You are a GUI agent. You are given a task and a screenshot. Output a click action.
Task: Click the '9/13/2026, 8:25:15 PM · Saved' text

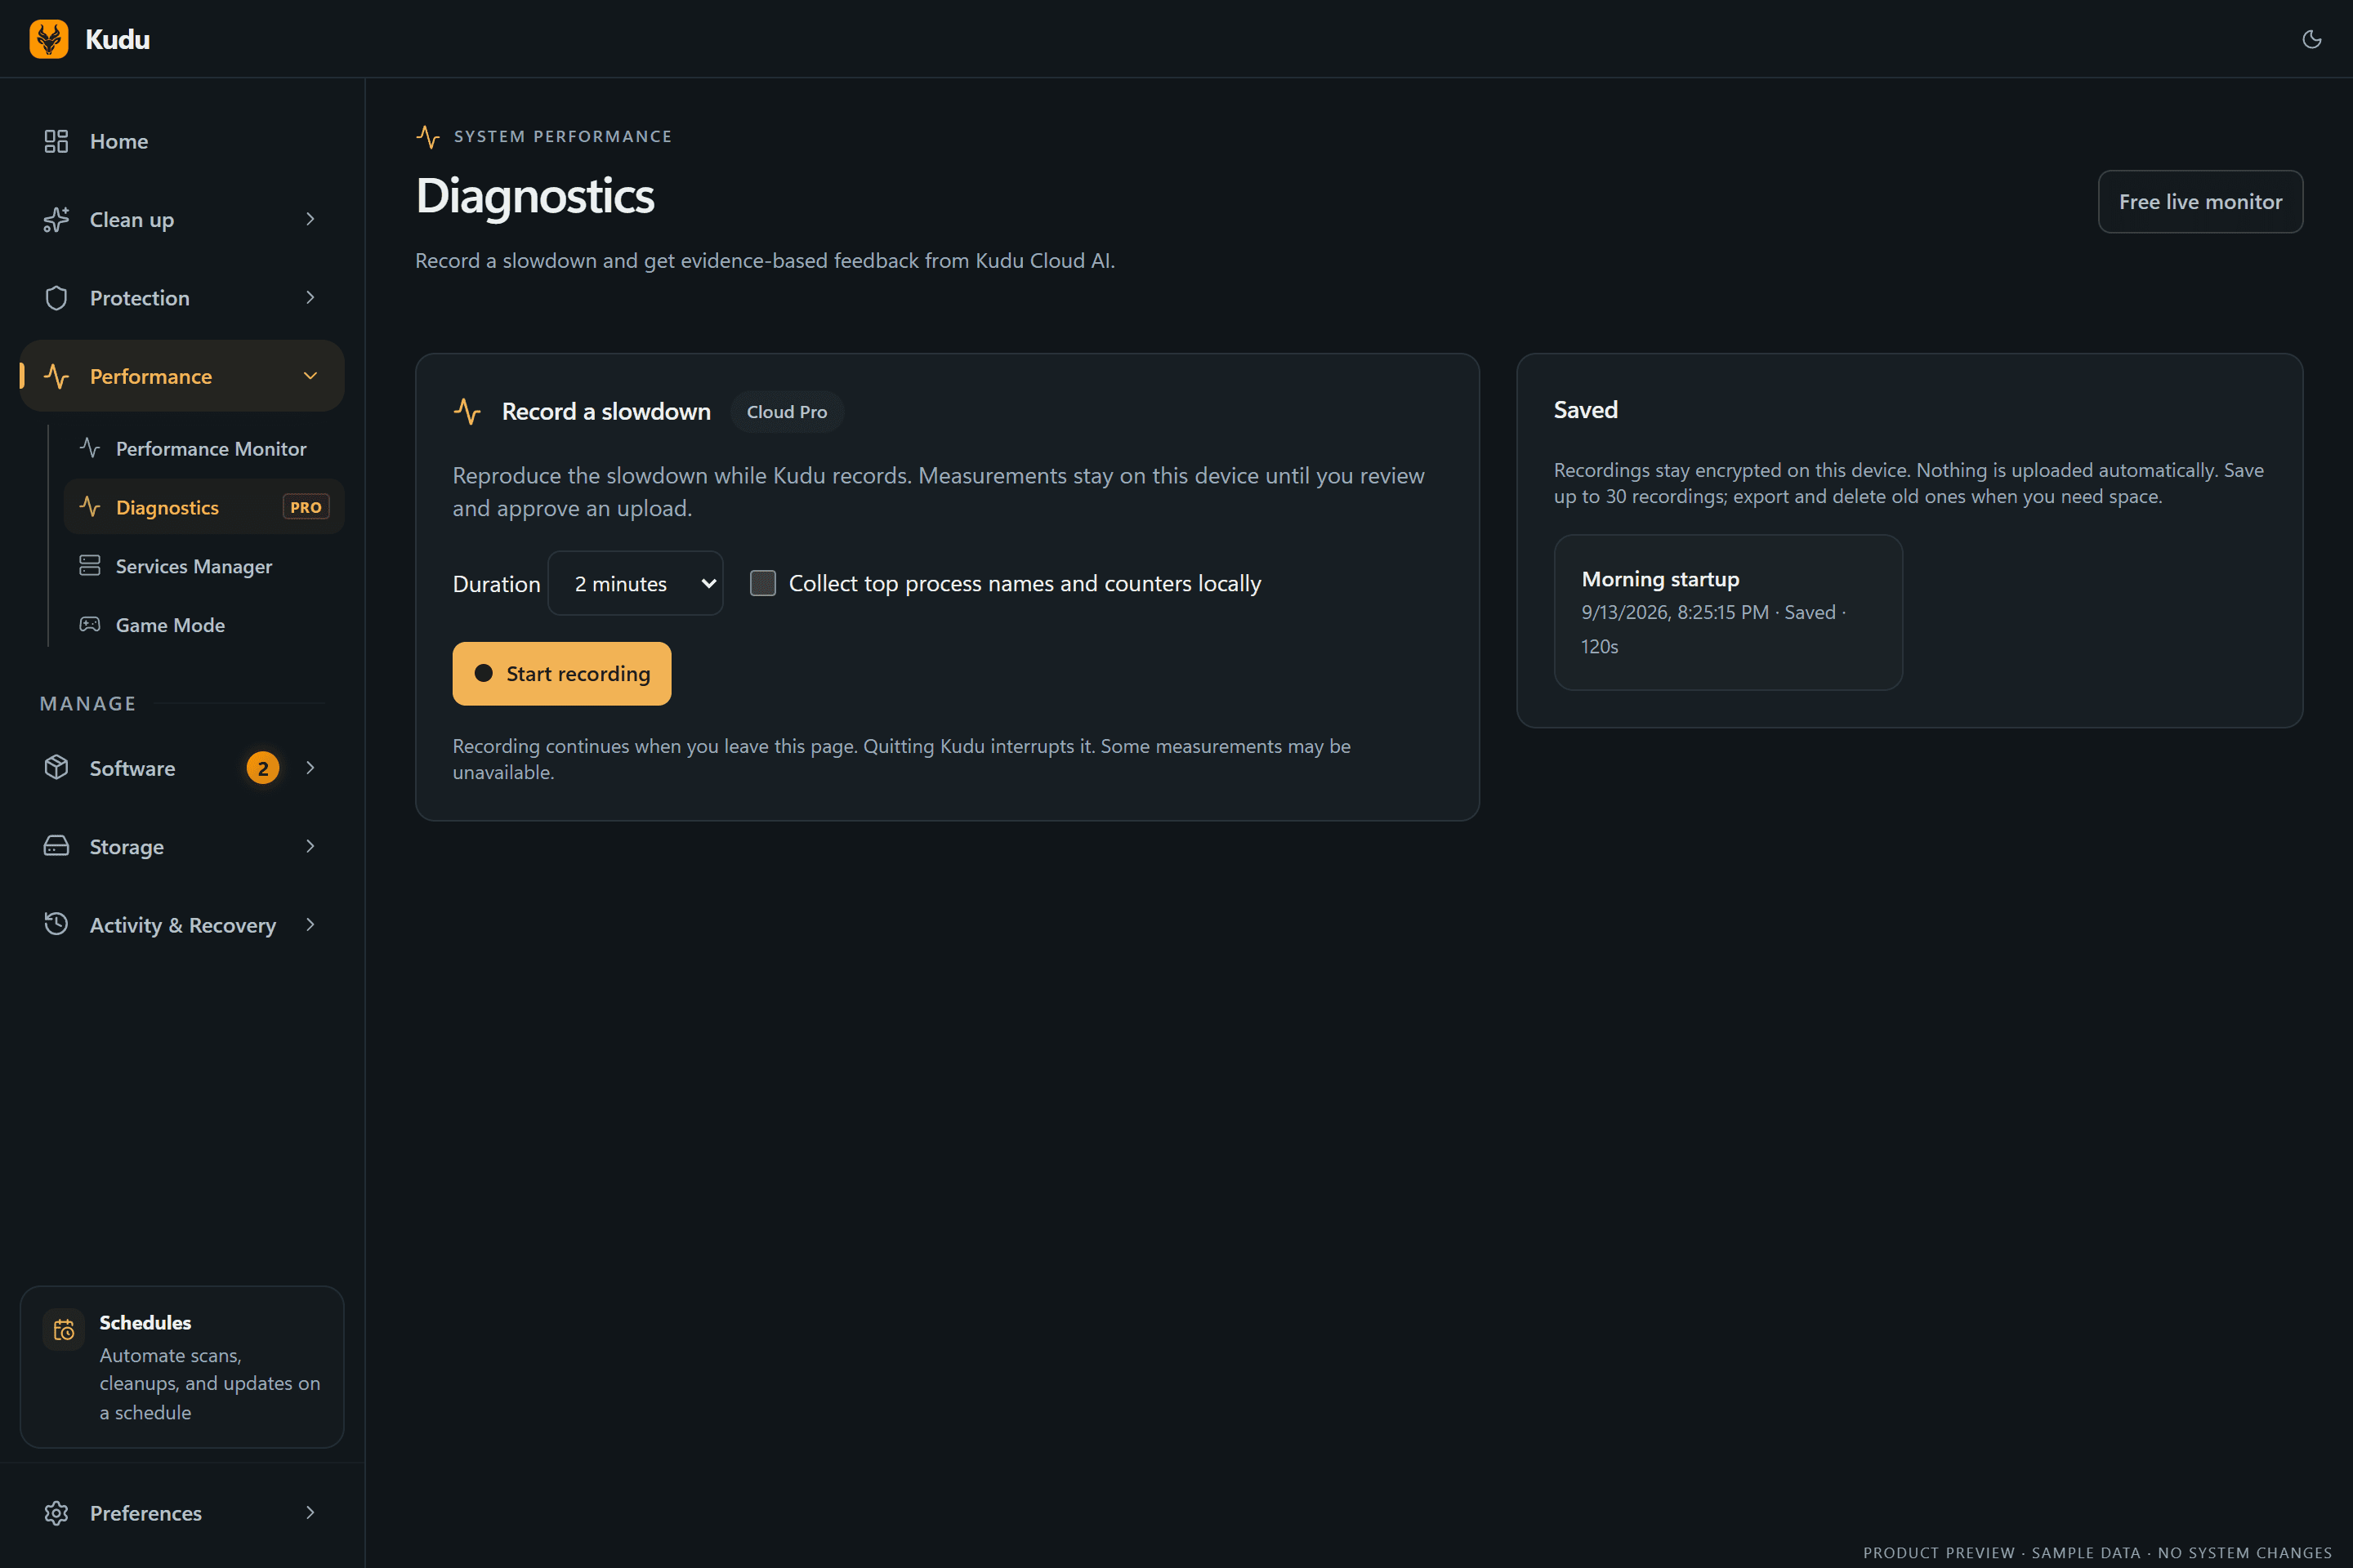pos(1708,612)
